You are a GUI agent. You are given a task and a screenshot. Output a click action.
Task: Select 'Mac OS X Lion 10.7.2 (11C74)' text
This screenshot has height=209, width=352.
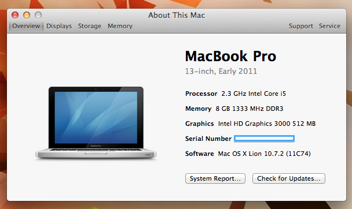[x=264, y=154]
